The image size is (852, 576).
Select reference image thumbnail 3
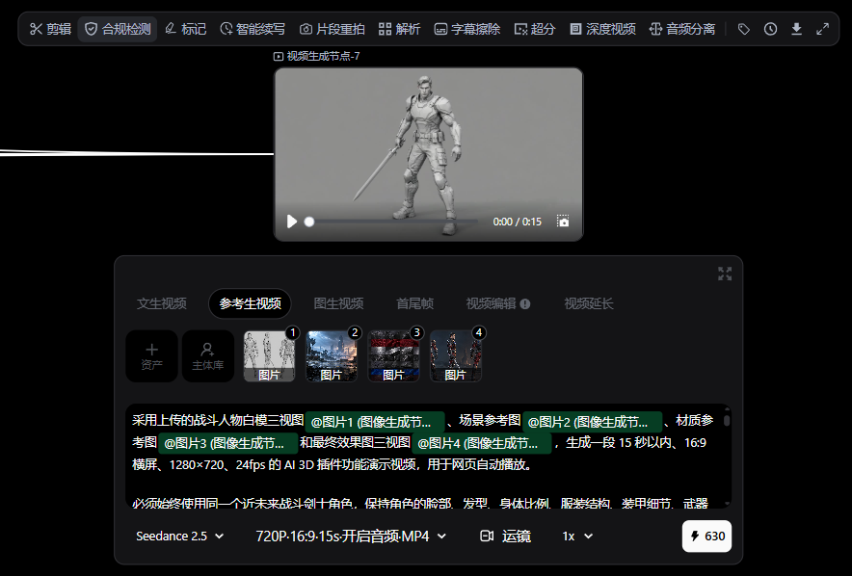coord(393,356)
